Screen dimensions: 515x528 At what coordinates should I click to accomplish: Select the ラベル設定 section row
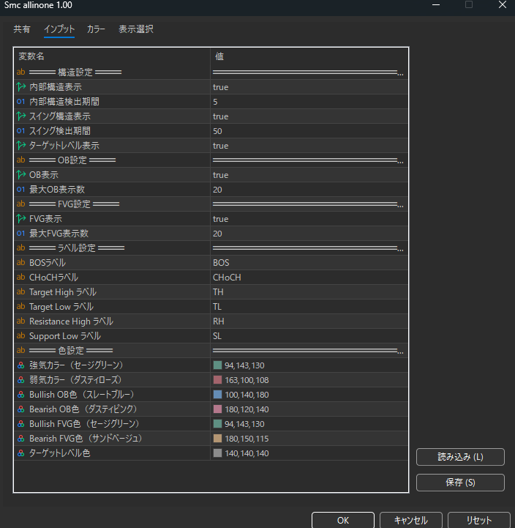point(211,248)
